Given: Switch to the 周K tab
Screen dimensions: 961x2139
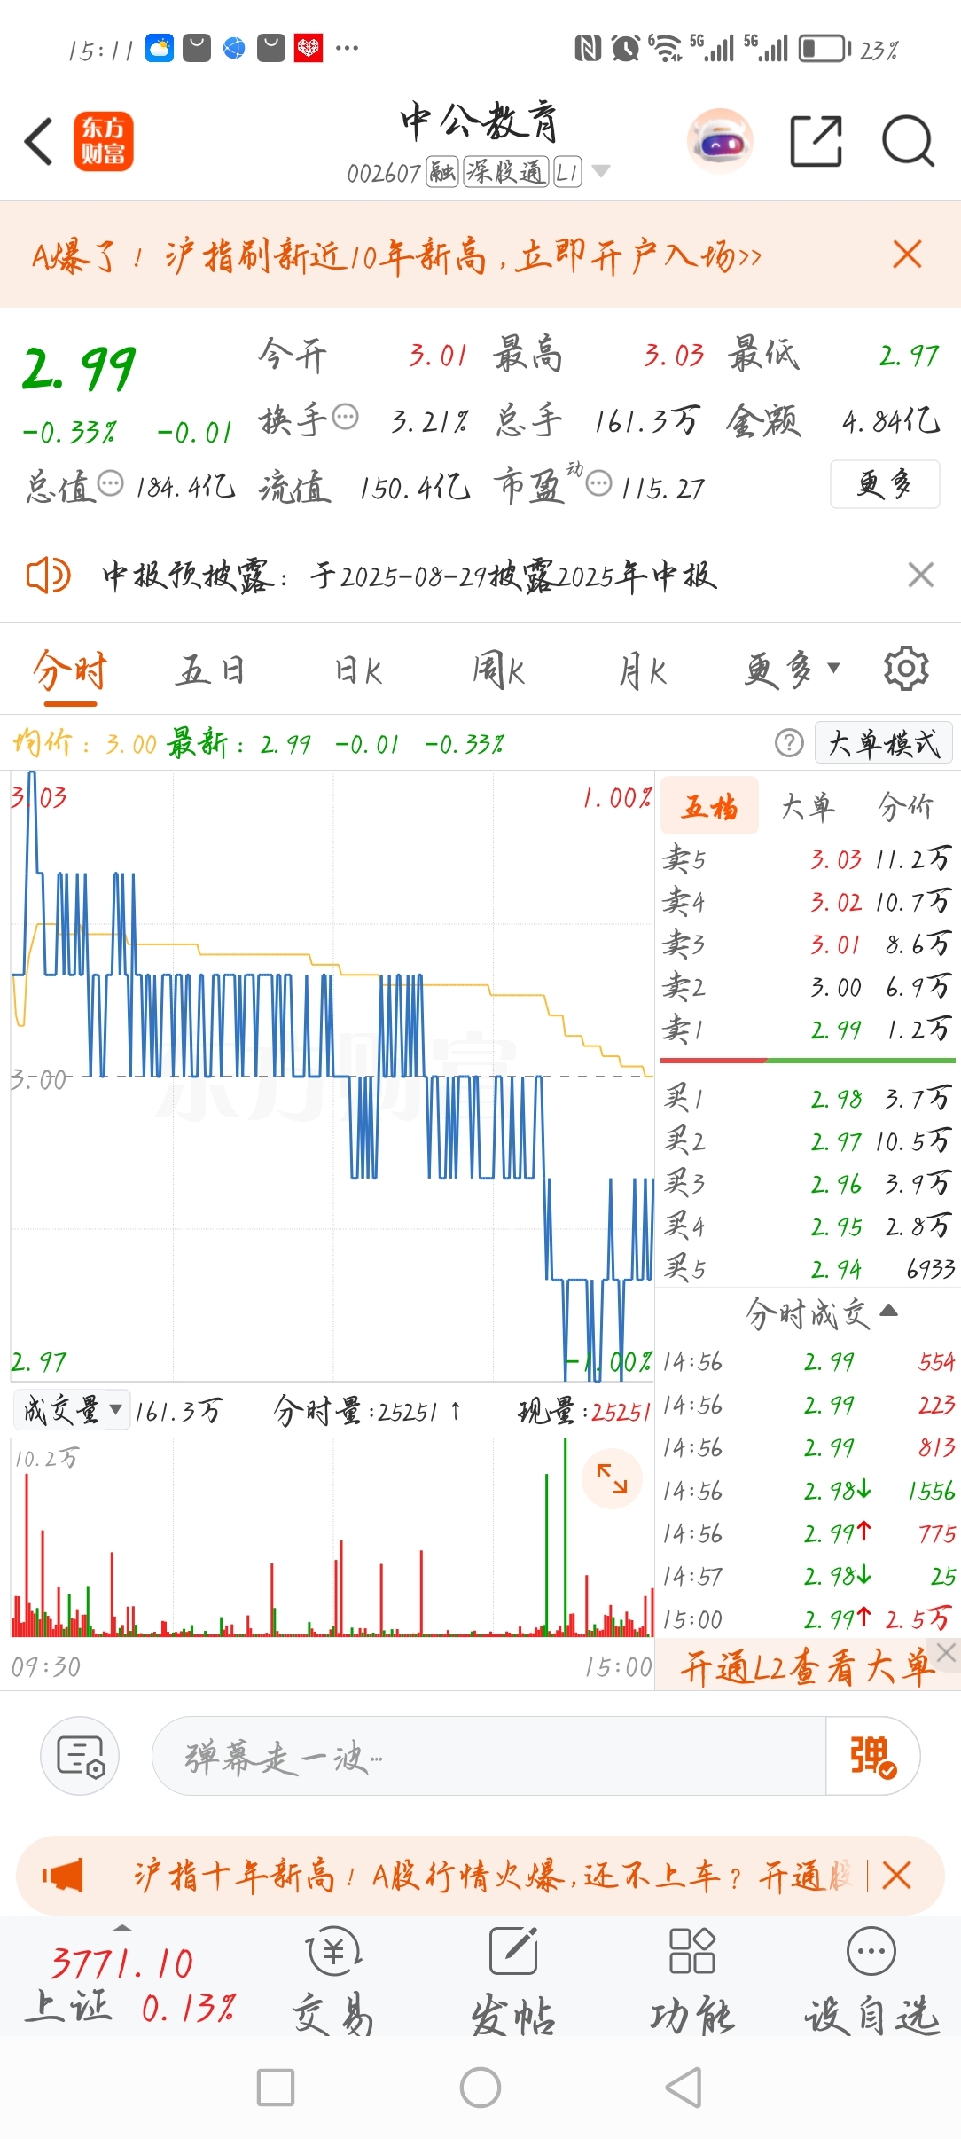Looking at the screenshot, I should click(499, 670).
